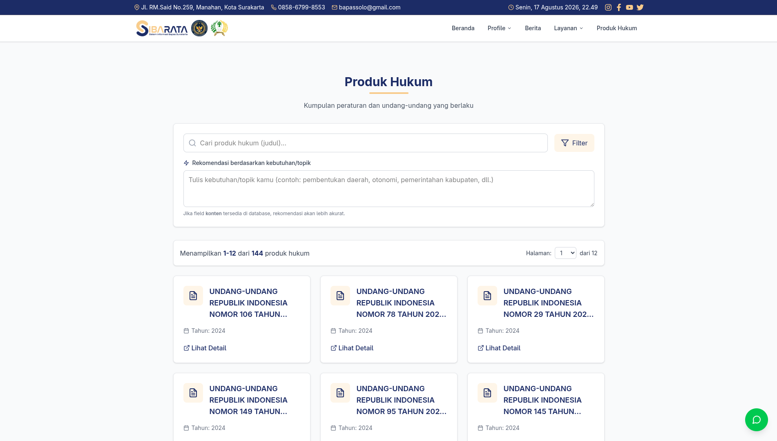
Task: Open the Facebook social icon
Action: coord(619,7)
